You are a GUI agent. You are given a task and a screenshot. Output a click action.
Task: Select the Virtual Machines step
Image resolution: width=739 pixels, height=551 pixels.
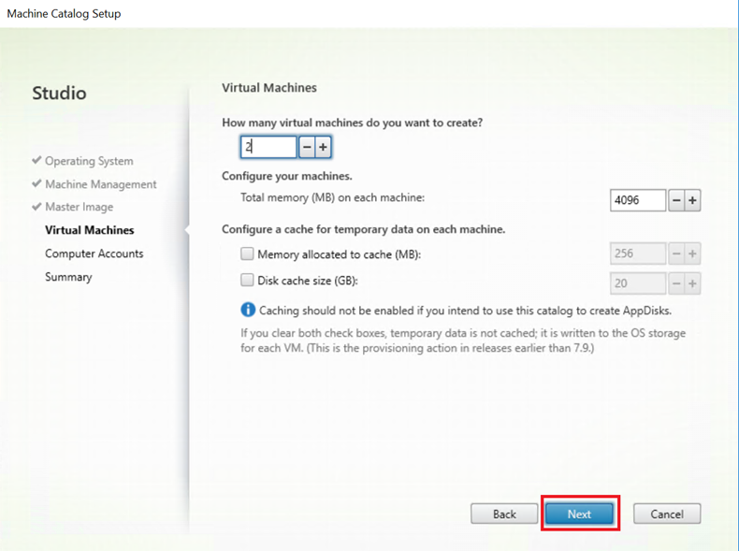point(90,230)
